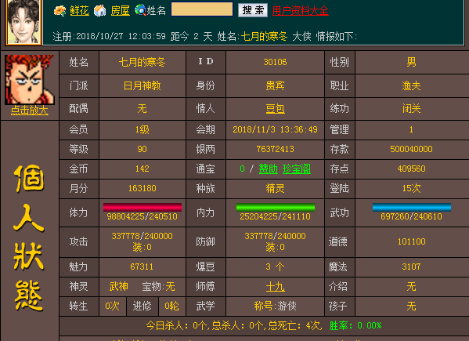The width and height of the screenshot is (469, 341).
Task: Select the login count 15次
Action: [412, 188]
